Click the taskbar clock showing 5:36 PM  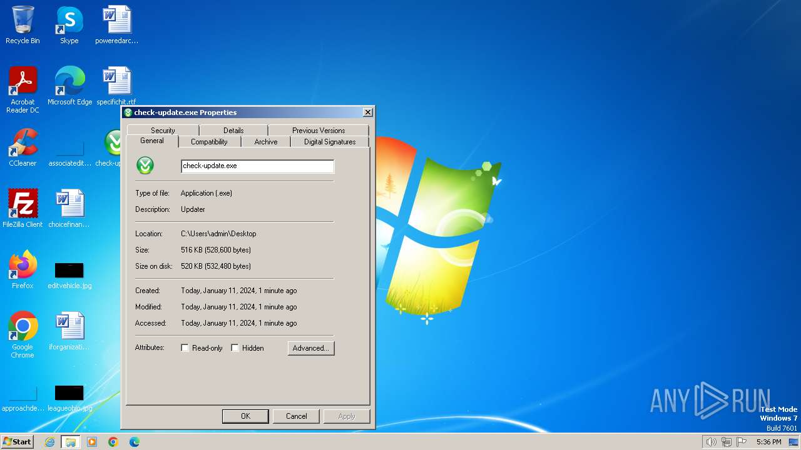tap(768, 442)
